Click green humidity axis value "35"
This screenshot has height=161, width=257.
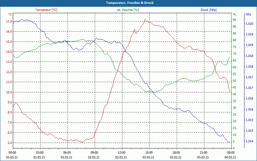(235, 101)
